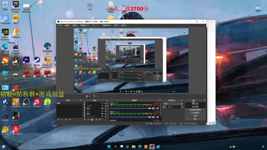The height and width of the screenshot is (150, 267).
Task: Open the Recycle Bin desktop icon
Action: 5,6
